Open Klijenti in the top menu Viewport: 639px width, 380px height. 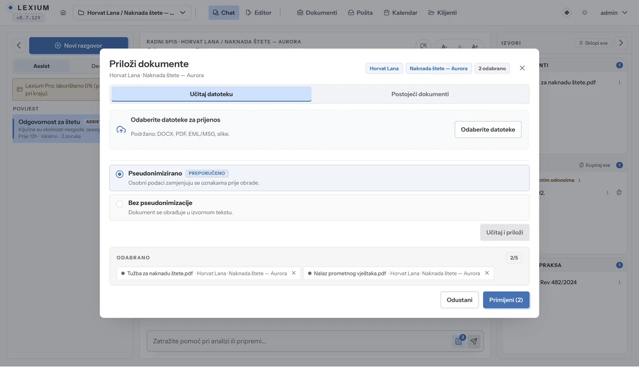coord(442,12)
